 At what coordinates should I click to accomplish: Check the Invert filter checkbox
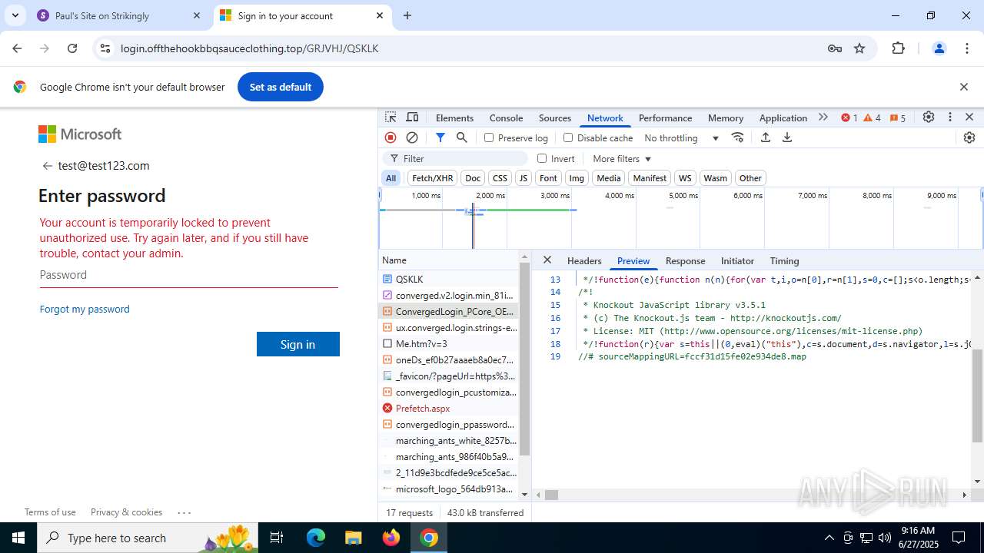542,158
